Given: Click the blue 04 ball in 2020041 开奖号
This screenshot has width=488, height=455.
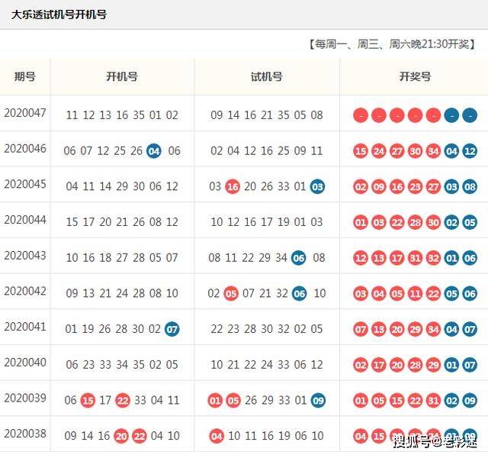Looking at the screenshot, I should click(451, 329).
